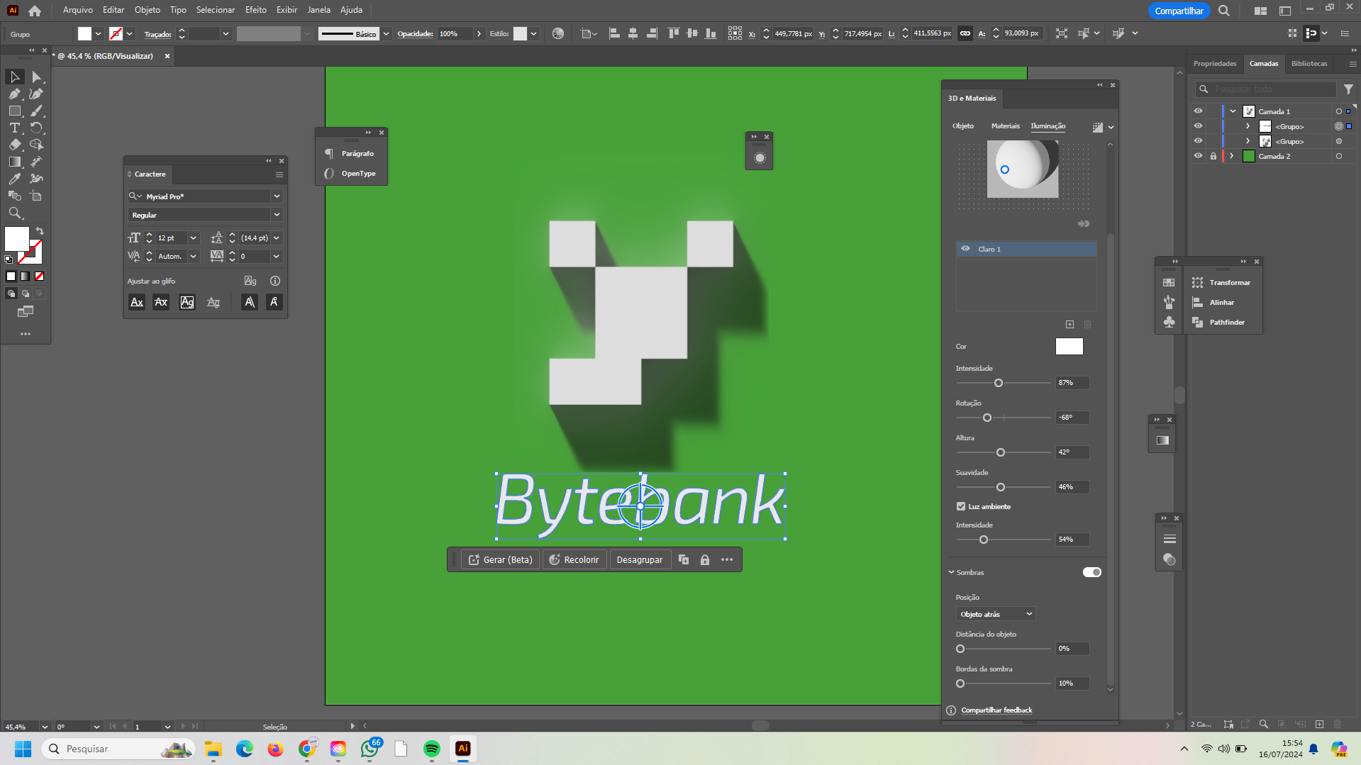Click the All Caps glyph button
The height and width of the screenshot is (765, 1361).
tap(137, 302)
